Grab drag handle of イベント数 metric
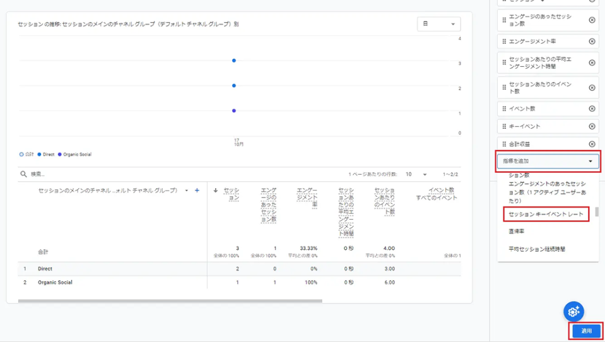 pyautogui.click(x=504, y=109)
